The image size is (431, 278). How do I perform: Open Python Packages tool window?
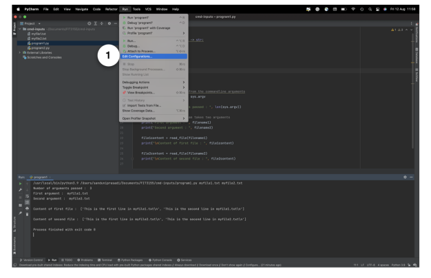pos(130,260)
